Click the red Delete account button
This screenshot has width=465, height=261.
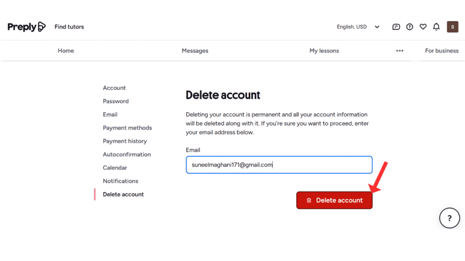pyautogui.click(x=334, y=200)
